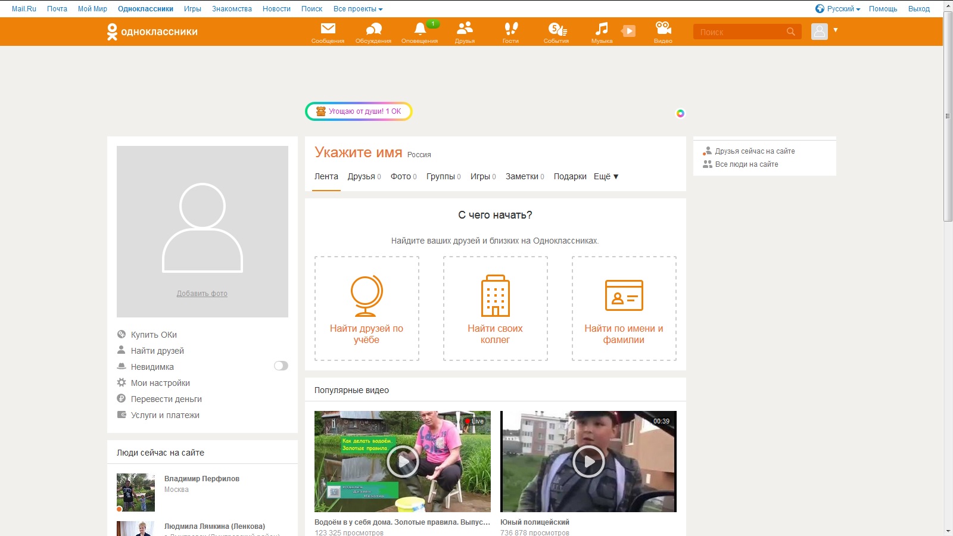
Task: Click the Перевести деньги ruble icon
Action: click(x=122, y=398)
